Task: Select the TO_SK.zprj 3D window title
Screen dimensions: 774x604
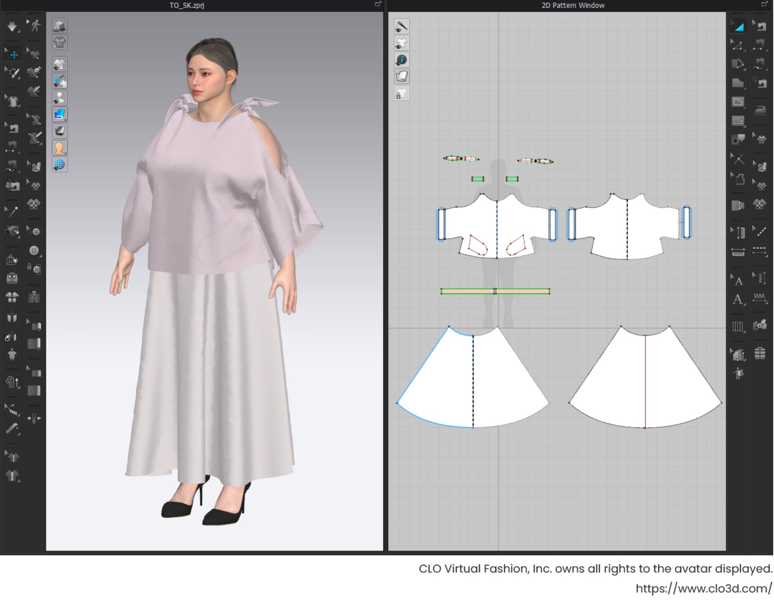Action: point(187,5)
